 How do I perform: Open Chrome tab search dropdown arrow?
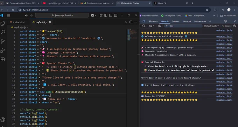pyautogui.click(x=2, y=3)
